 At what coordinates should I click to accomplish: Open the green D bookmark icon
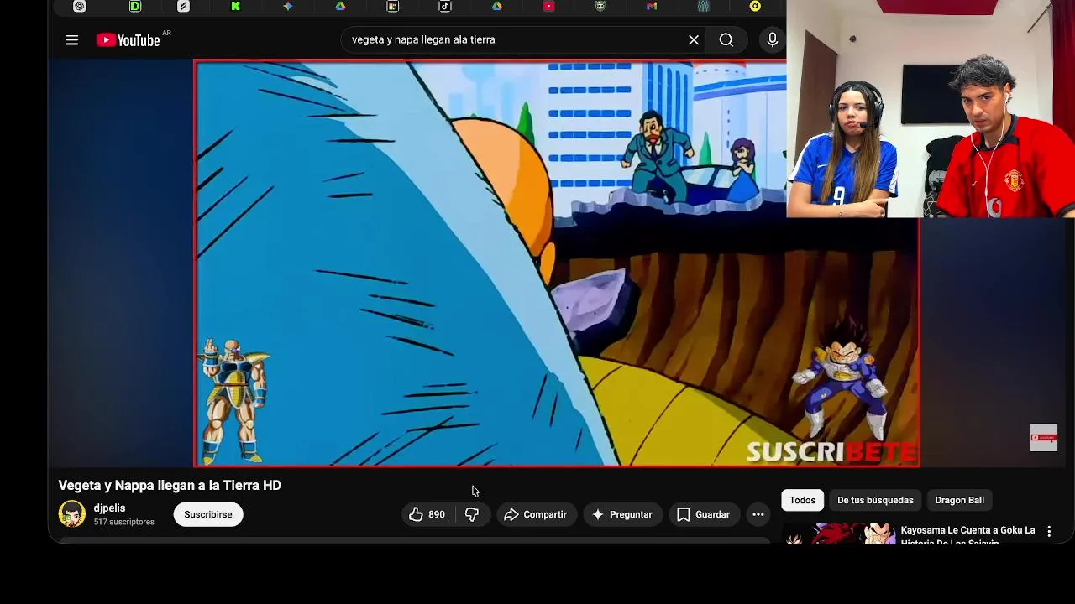[x=135, y=6]
